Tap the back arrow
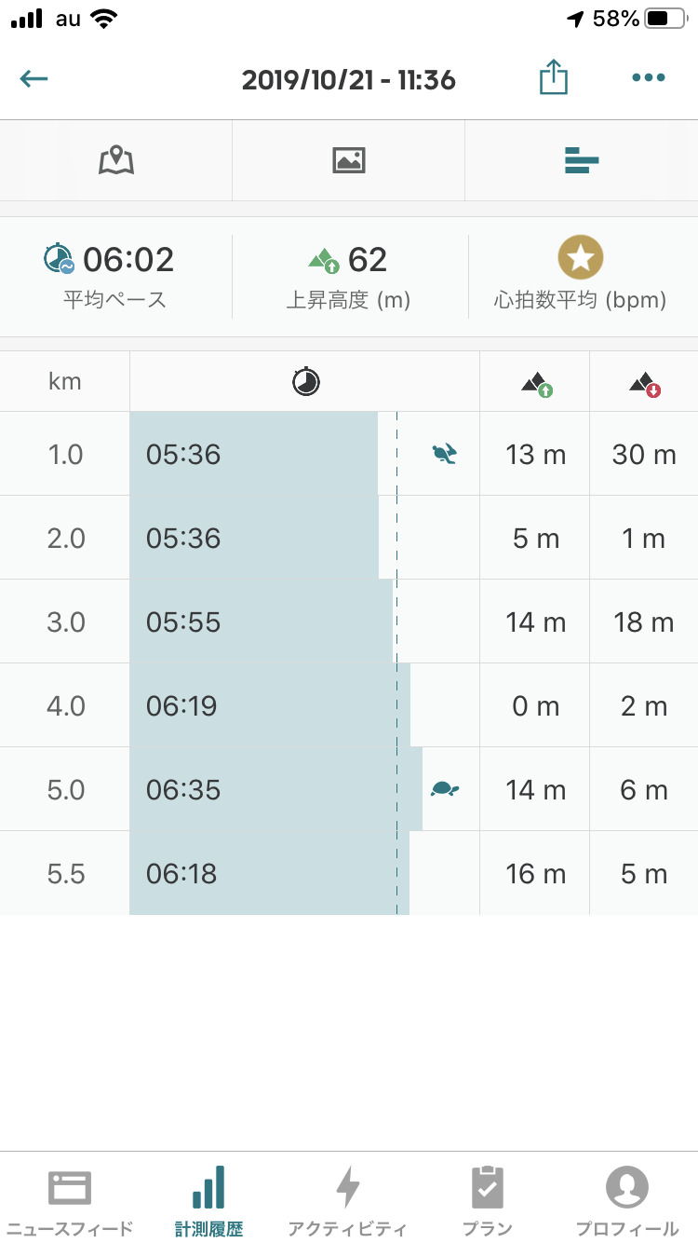The width and height of the screenshot is (698, 1243). [34, 78]
